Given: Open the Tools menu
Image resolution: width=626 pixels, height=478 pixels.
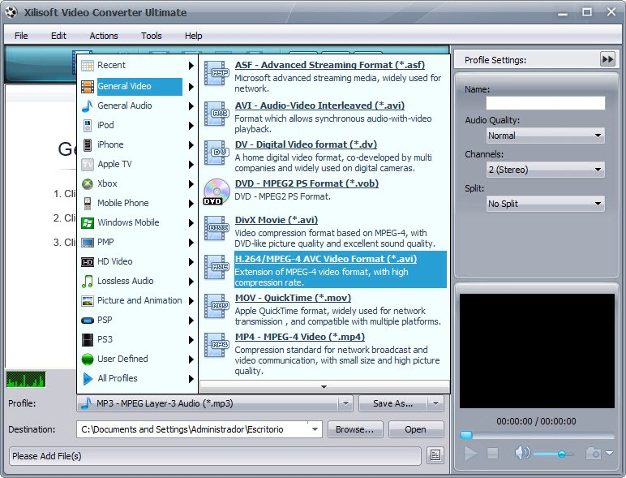Looking at the screenshot, I should coord(152,36).
